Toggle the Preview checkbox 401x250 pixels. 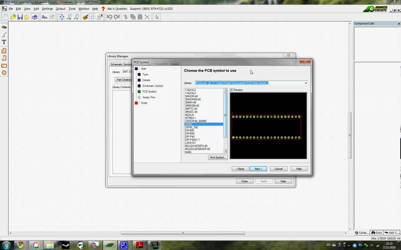click(231, 90)
